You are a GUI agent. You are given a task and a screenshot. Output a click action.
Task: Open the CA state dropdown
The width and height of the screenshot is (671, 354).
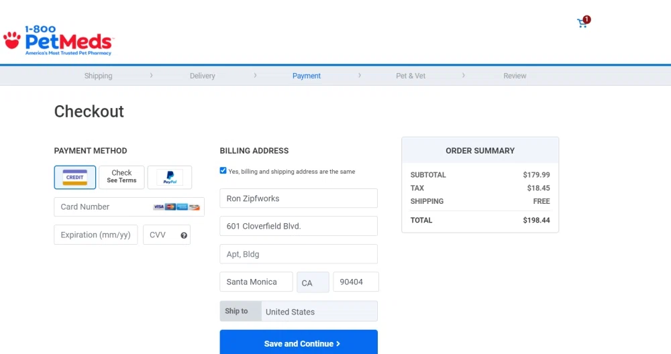(x=313, y=282)
